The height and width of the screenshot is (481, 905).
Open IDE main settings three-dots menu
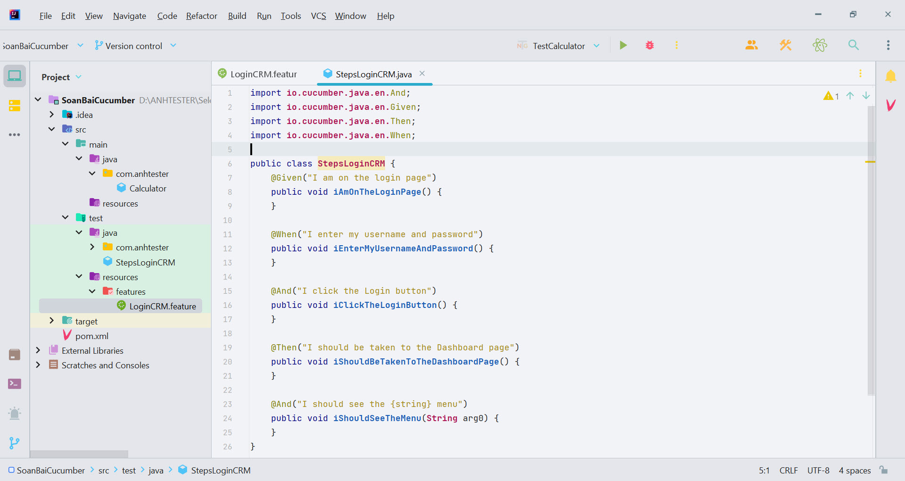[888, 45]
